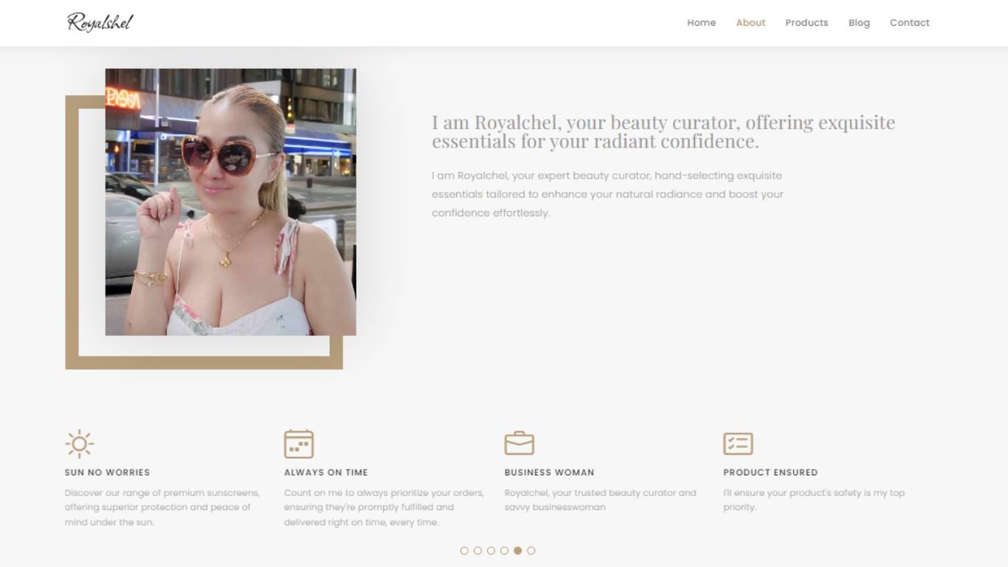Open the Blog link in navigation
The image size is (1008, 567).
tap(859, 23)
